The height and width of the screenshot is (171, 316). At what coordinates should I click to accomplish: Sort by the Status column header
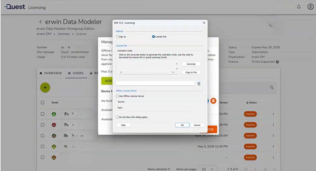coord(251,102)
